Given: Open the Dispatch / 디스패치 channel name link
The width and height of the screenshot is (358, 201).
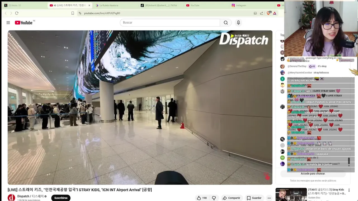Looking at the screenshot, I should pyautogui.click(x=30, y=196).
